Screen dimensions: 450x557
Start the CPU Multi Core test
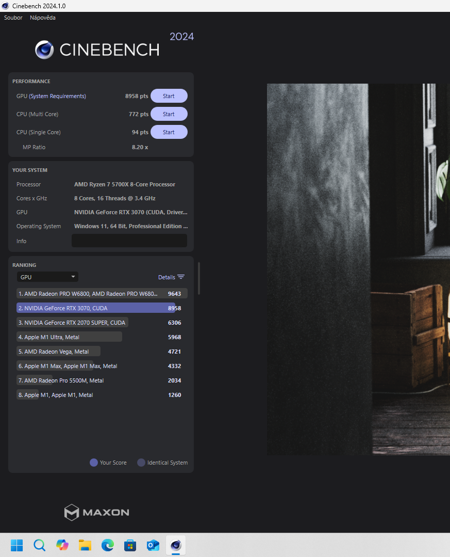[169, 114]
